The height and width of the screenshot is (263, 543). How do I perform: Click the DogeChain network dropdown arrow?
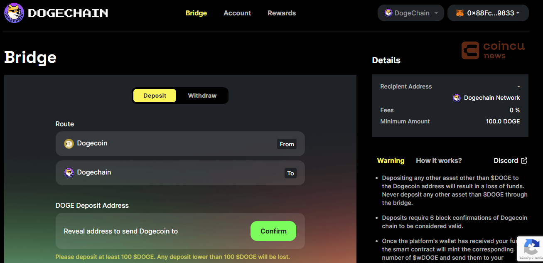[436, 13]
